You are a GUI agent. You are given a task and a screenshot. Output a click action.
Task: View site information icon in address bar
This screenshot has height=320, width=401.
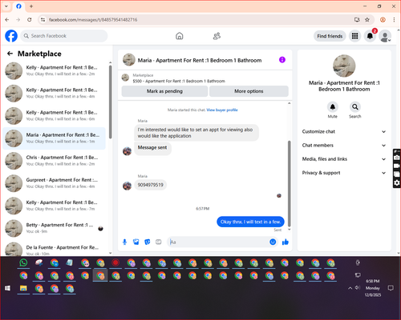click(x=43, y=20)
